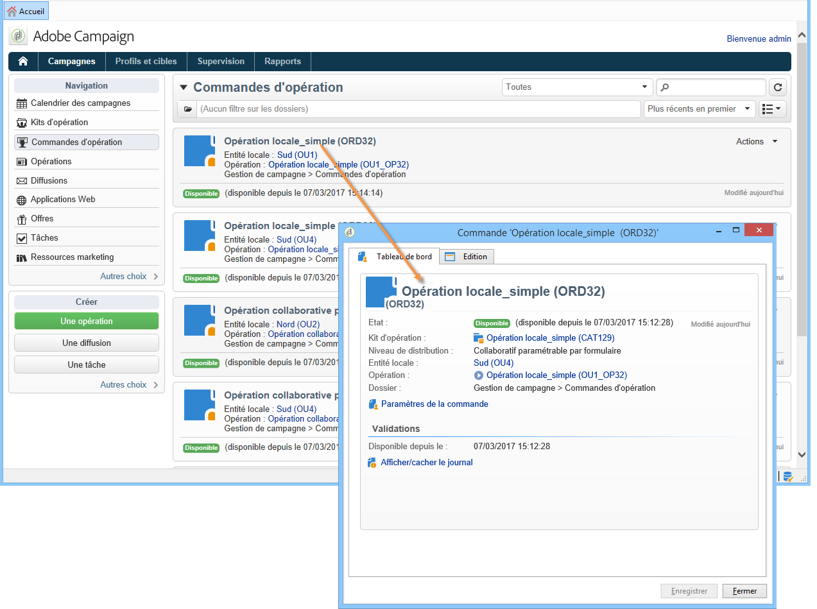
Task: Open Paramètres de la commande
Action: pyautogui.click(x=434, y=404)
